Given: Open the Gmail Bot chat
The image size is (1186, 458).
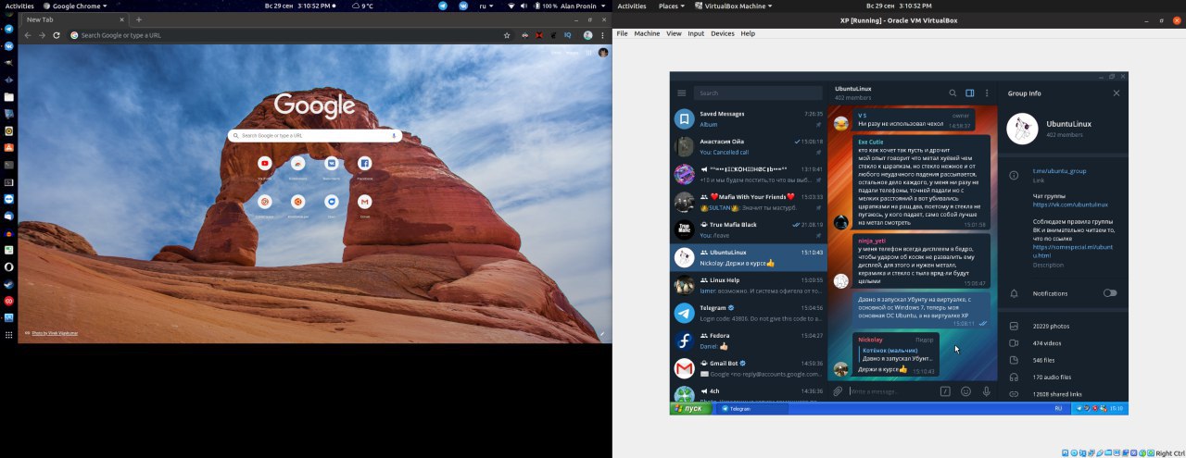Looking at the screenshot, I should (750, 368).
